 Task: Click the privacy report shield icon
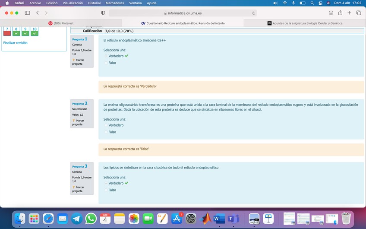coord(103,13)
